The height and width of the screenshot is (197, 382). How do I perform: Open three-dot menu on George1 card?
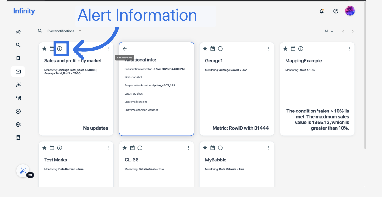click(x=269, y=49)
